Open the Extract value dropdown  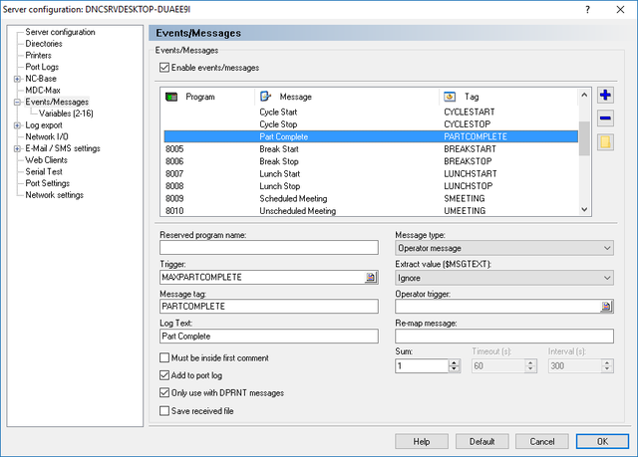(504, 278)
